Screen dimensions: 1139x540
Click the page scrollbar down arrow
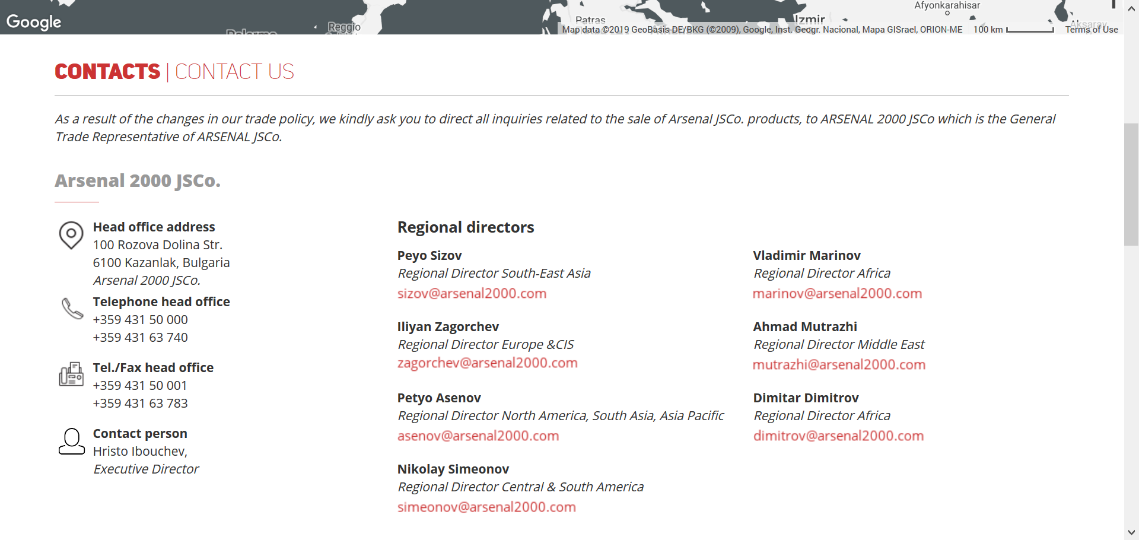(1131, 532)
